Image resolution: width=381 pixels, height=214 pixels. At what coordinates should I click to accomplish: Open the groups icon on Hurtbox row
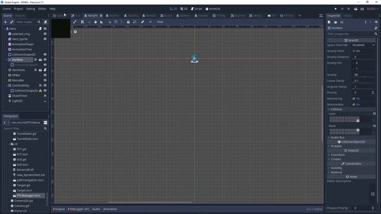(40, 59)
